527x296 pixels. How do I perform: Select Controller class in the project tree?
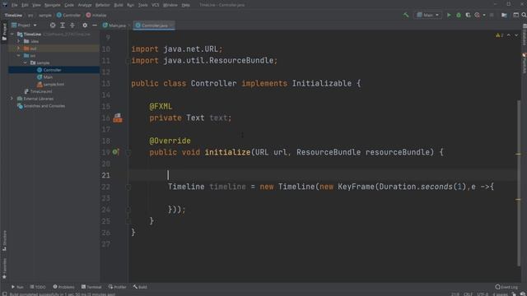[x=52, y=70]
